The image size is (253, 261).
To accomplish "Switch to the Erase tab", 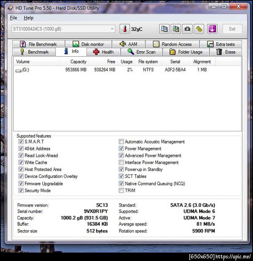I will (x=226, y=52).
